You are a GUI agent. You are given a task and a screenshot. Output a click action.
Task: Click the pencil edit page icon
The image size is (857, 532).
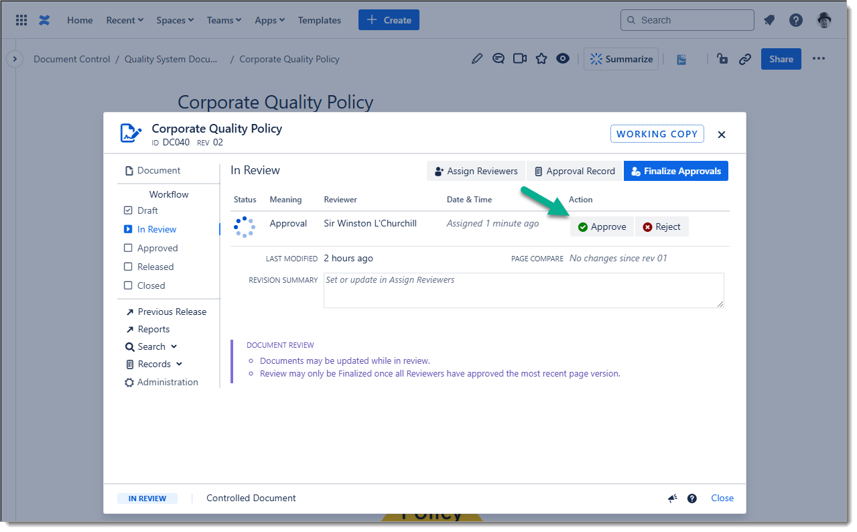[x=476, y=59]
